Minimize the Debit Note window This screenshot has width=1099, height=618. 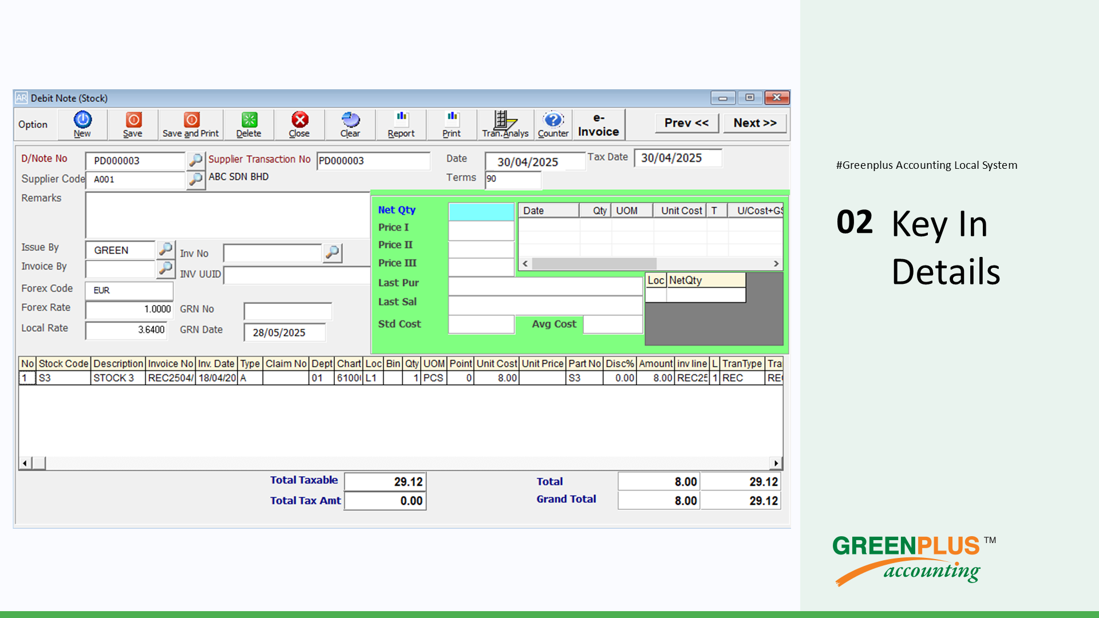click(x=723, y=98)
